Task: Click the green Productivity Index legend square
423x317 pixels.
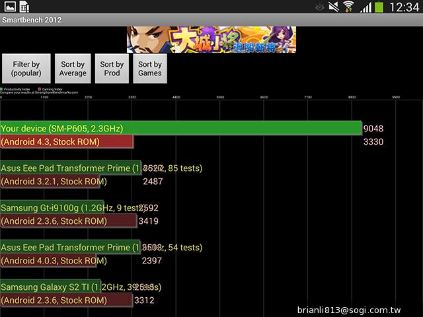Action: [3, 88]
